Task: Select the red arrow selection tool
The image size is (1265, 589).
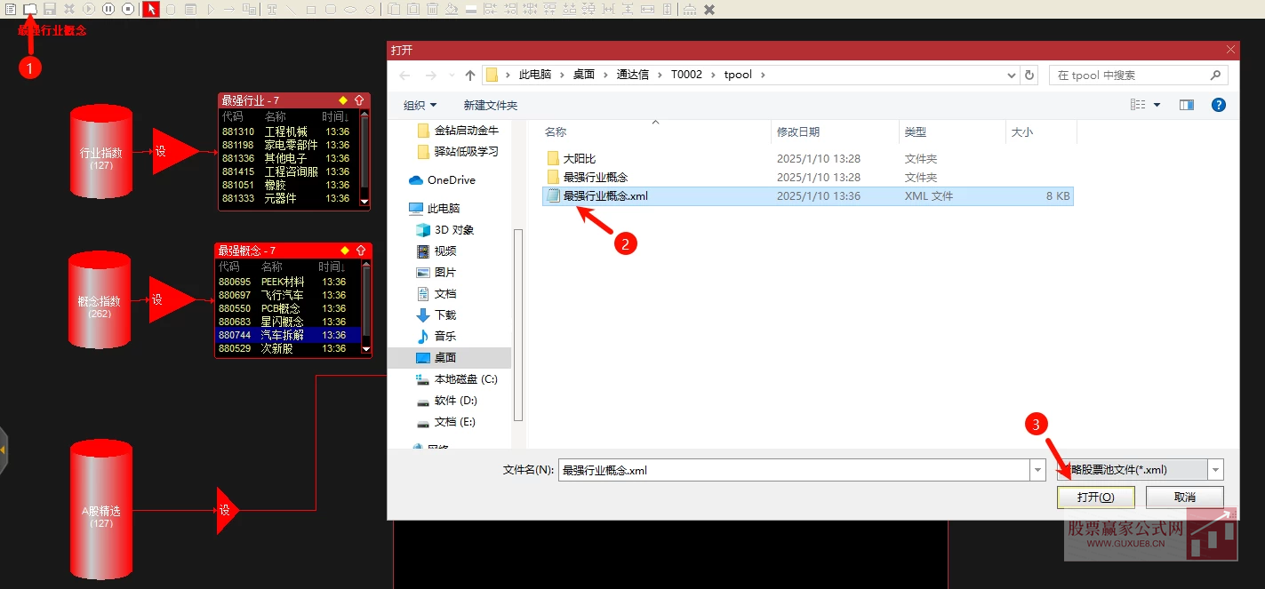Action: point(151,10)
